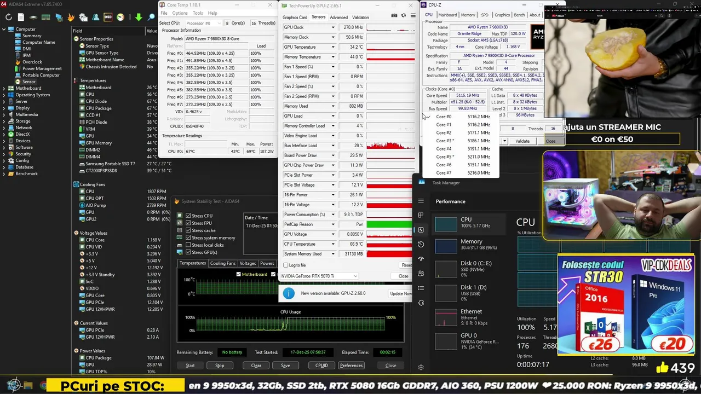Open File Explorer folder icon on taskbar
The width and height of the screenshot is (701, 394).
click(x=28, y=386)
